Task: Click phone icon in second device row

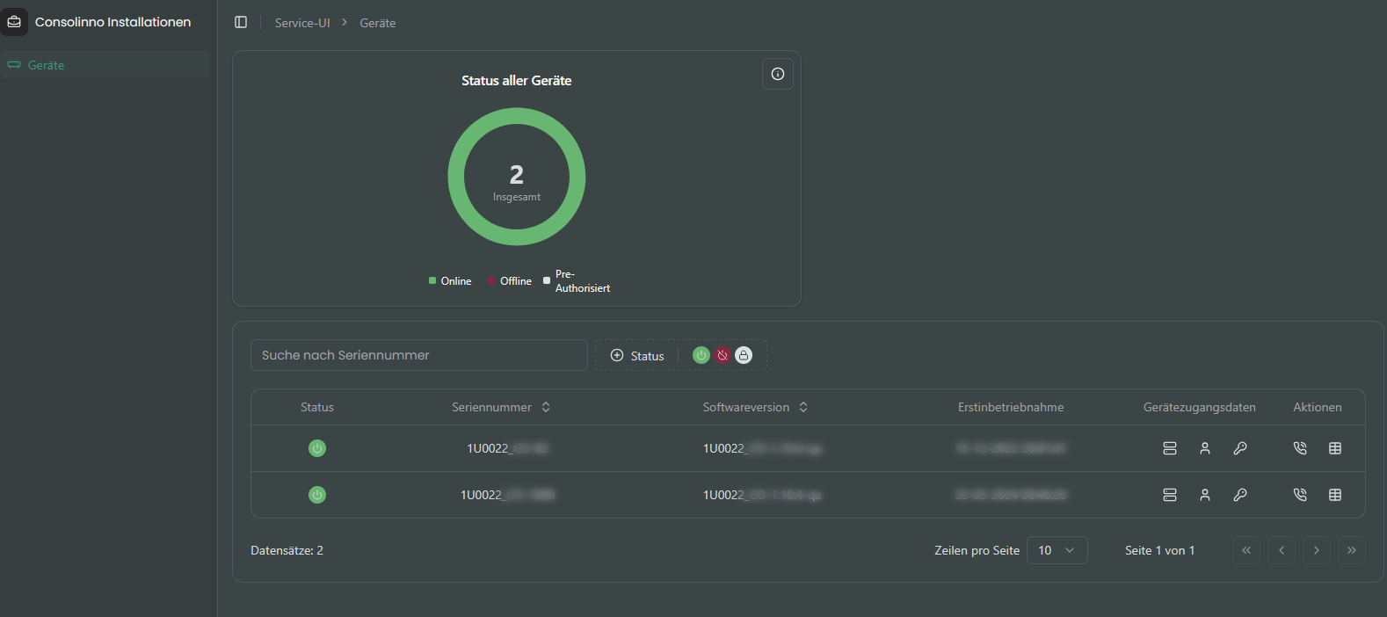Action: [1300, 495]
